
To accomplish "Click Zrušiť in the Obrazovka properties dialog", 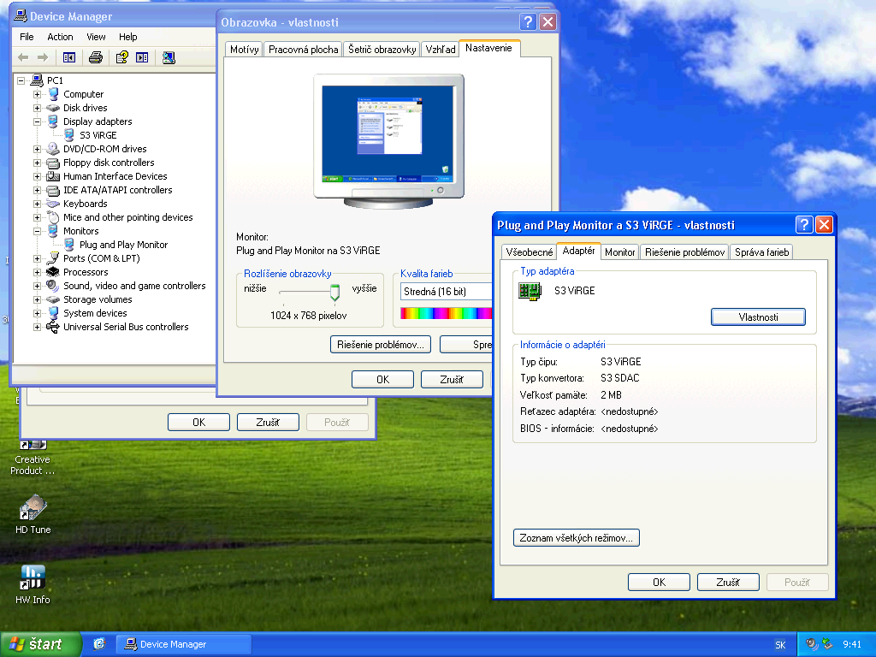I will click(452, 379).
